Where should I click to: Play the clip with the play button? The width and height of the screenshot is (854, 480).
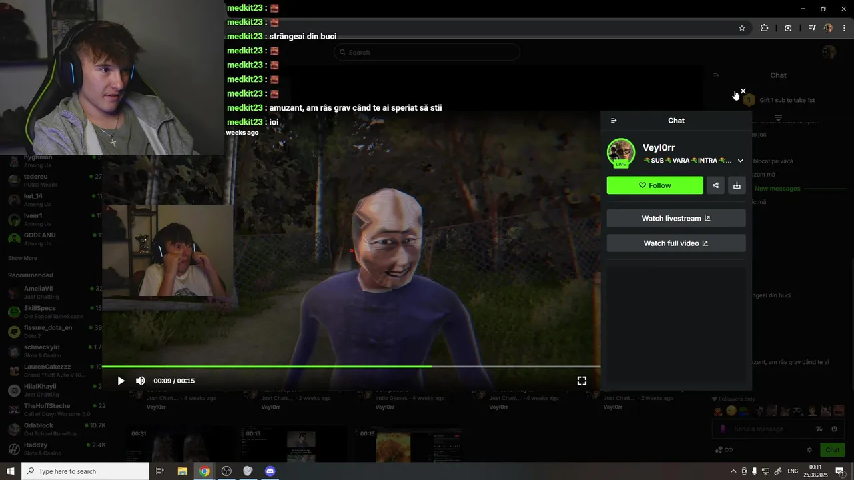121,381
